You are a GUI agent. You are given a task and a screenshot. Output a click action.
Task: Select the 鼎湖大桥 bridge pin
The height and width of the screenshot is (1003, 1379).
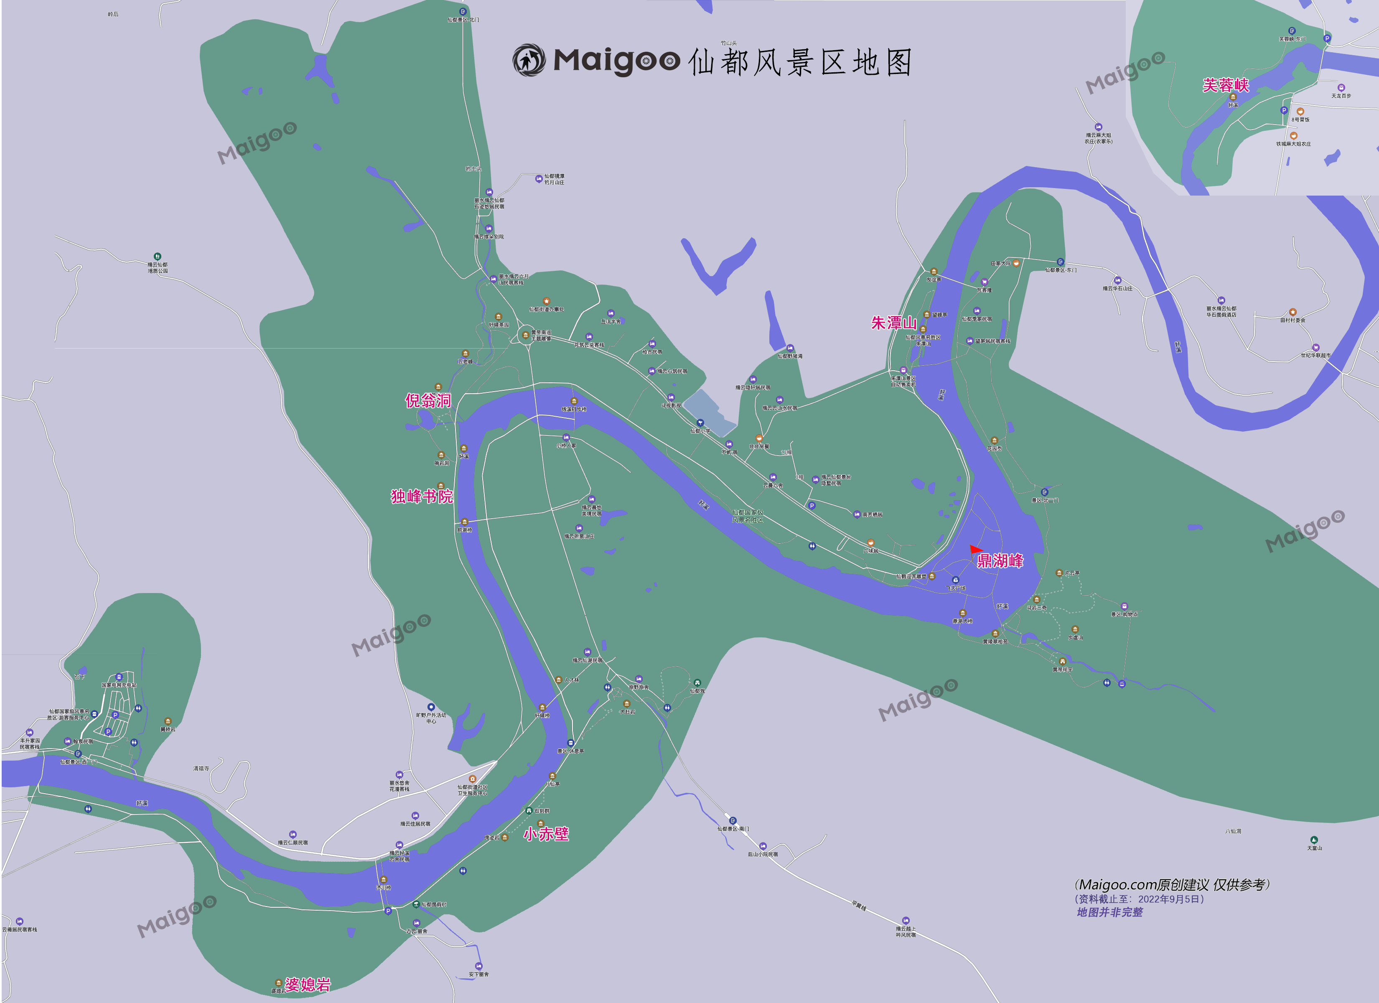[962, 613]
